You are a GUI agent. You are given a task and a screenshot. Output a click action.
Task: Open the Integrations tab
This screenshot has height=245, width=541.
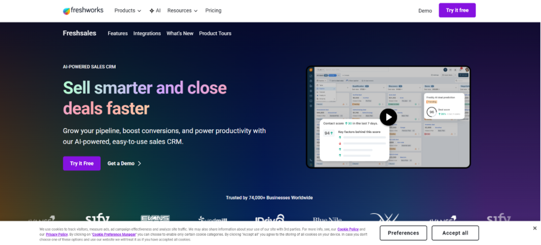(147, 34)
